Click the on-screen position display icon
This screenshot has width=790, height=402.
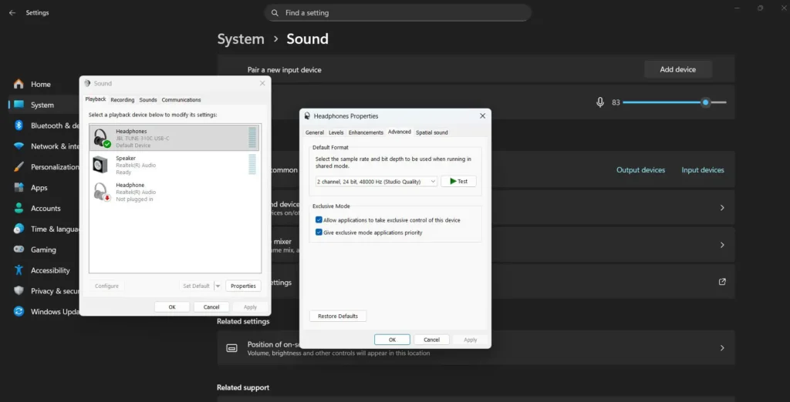[x=231, y=348]
